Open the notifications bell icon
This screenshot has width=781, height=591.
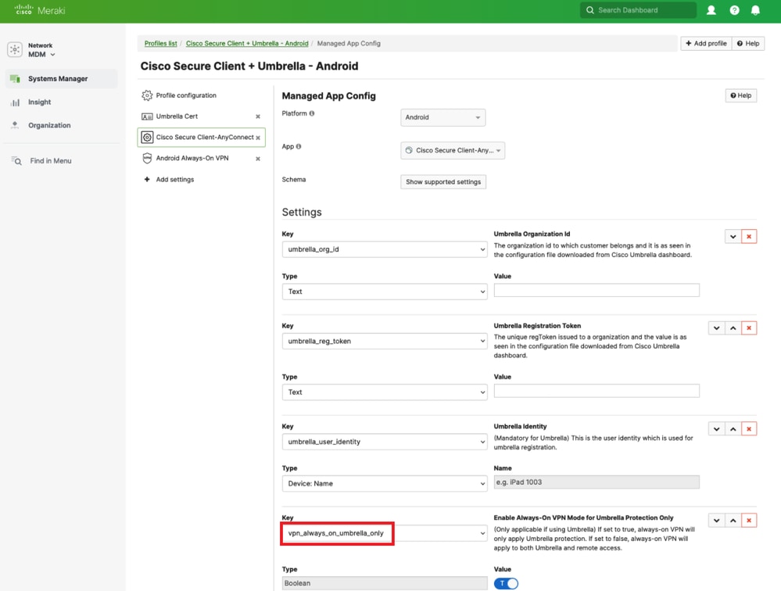point(756,10)
